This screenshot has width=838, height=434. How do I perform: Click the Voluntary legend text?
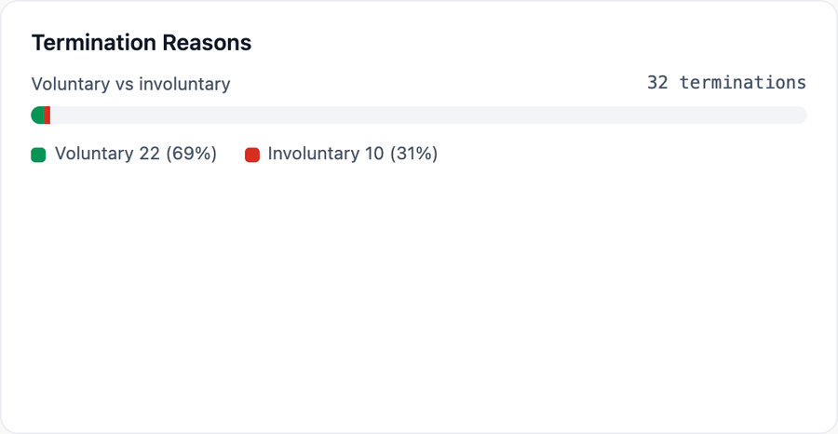coord(94,154)
